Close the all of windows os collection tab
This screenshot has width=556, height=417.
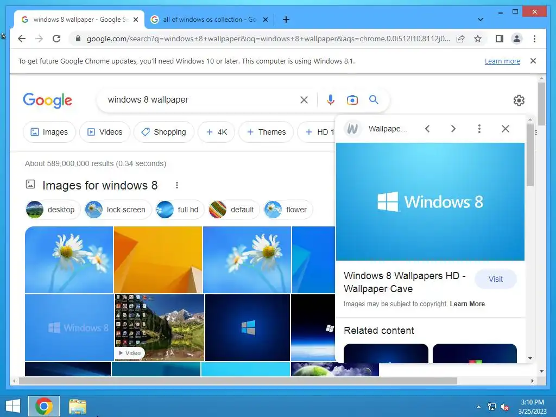(x=265, y=20)
